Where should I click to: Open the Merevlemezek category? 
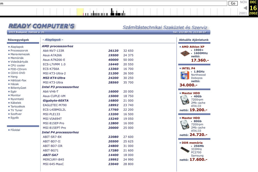coord(20,54)
